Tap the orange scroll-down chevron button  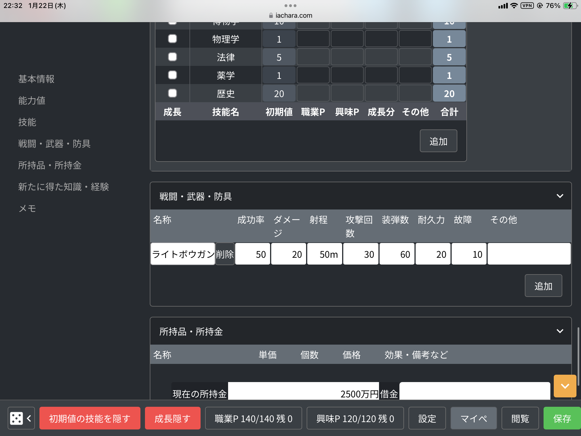click(x=565, y=386)
